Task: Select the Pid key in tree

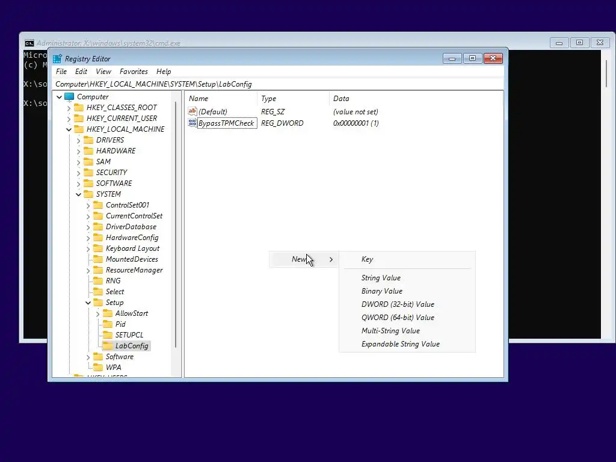Action: (x=120, y=324)
